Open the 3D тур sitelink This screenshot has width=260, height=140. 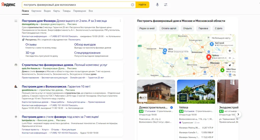click(x=30, y=53)
